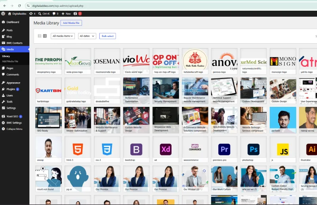
Task: Select the Adobe xd icon thumbnail
Action: tap(166, 149)
